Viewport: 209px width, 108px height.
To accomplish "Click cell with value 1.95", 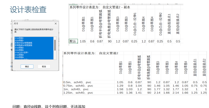I will (119, 93).
